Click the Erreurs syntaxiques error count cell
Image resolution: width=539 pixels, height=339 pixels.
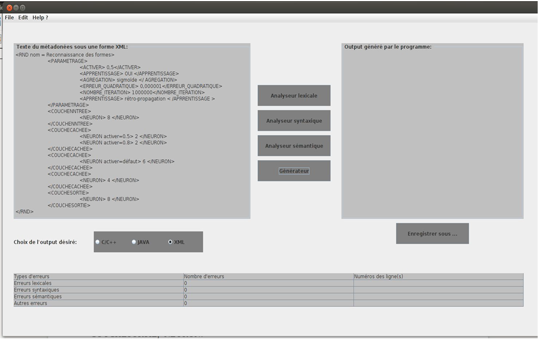point(268,290)
